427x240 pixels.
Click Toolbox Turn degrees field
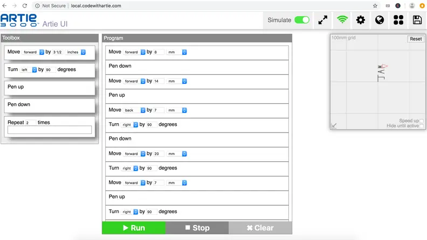(x=50, y=70)
